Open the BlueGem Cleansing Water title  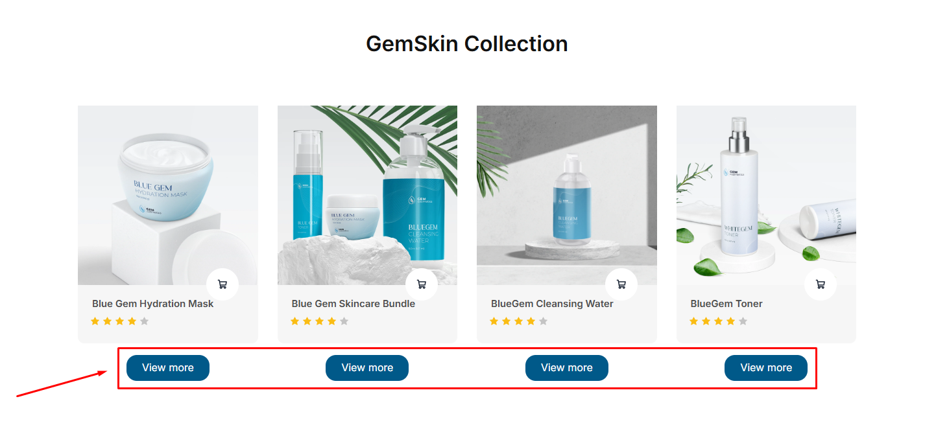pyautogui.click(x=552, y=304)
